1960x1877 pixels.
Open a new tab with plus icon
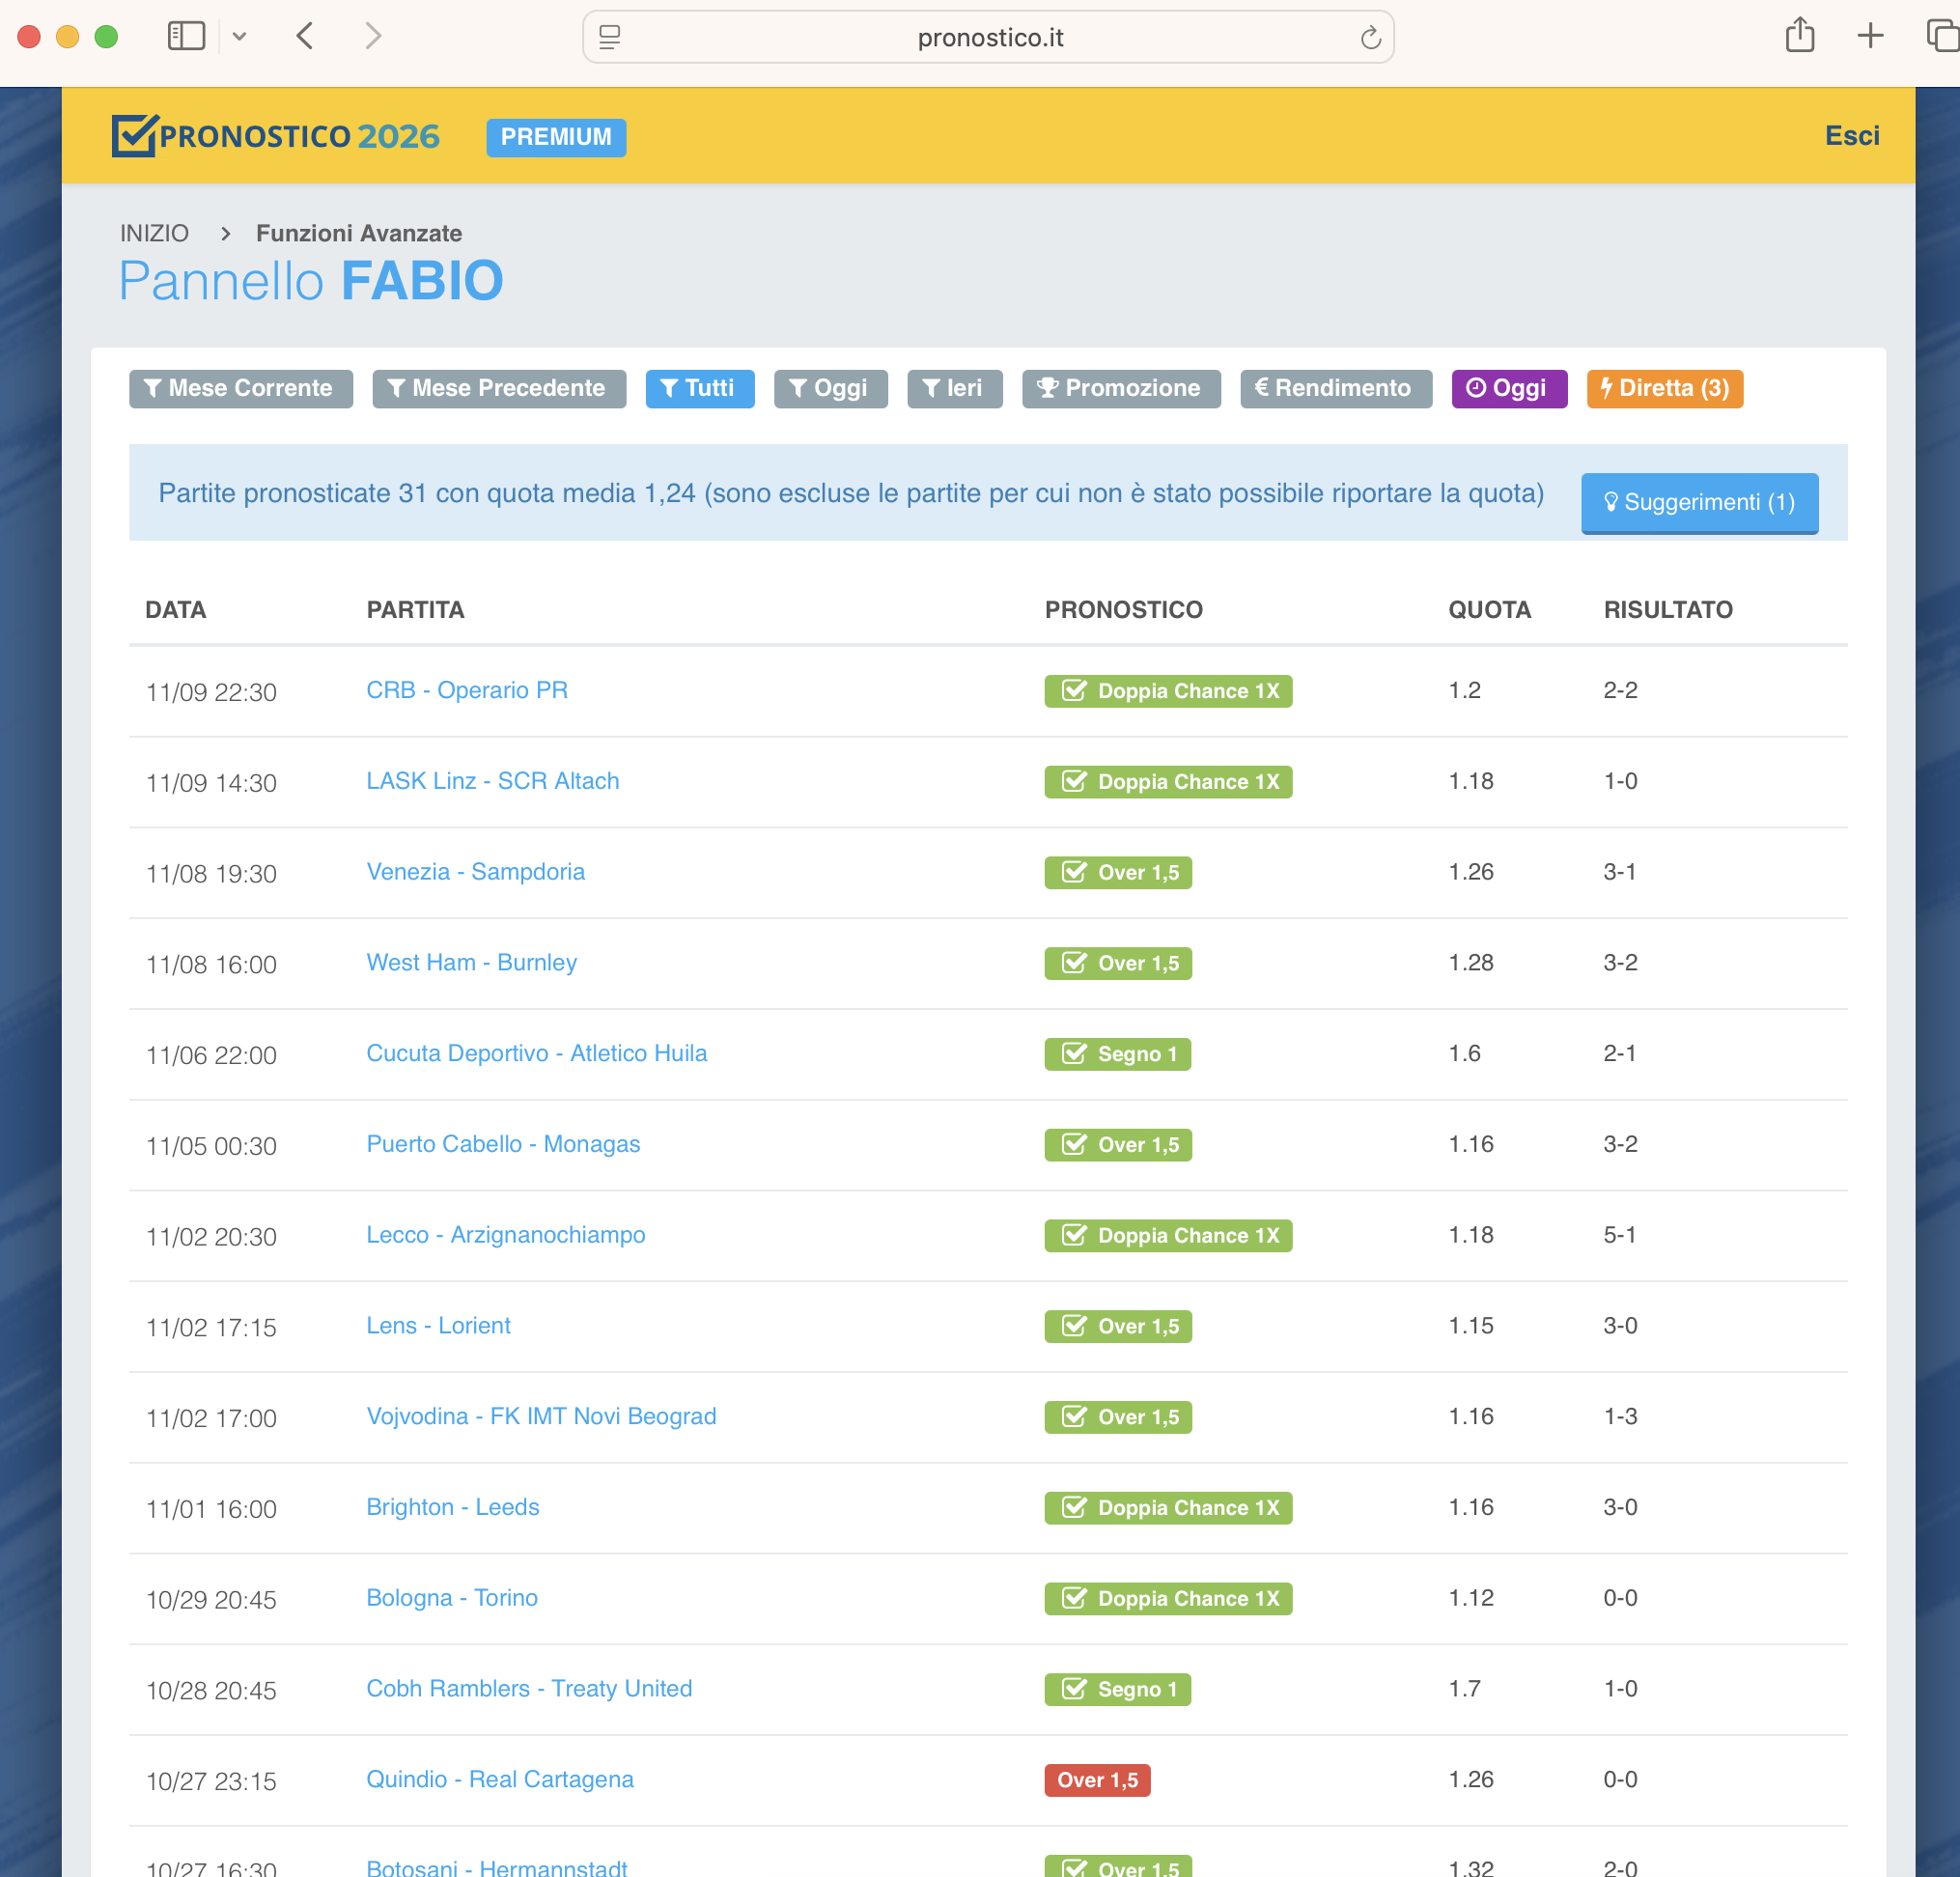point(1869,37)
